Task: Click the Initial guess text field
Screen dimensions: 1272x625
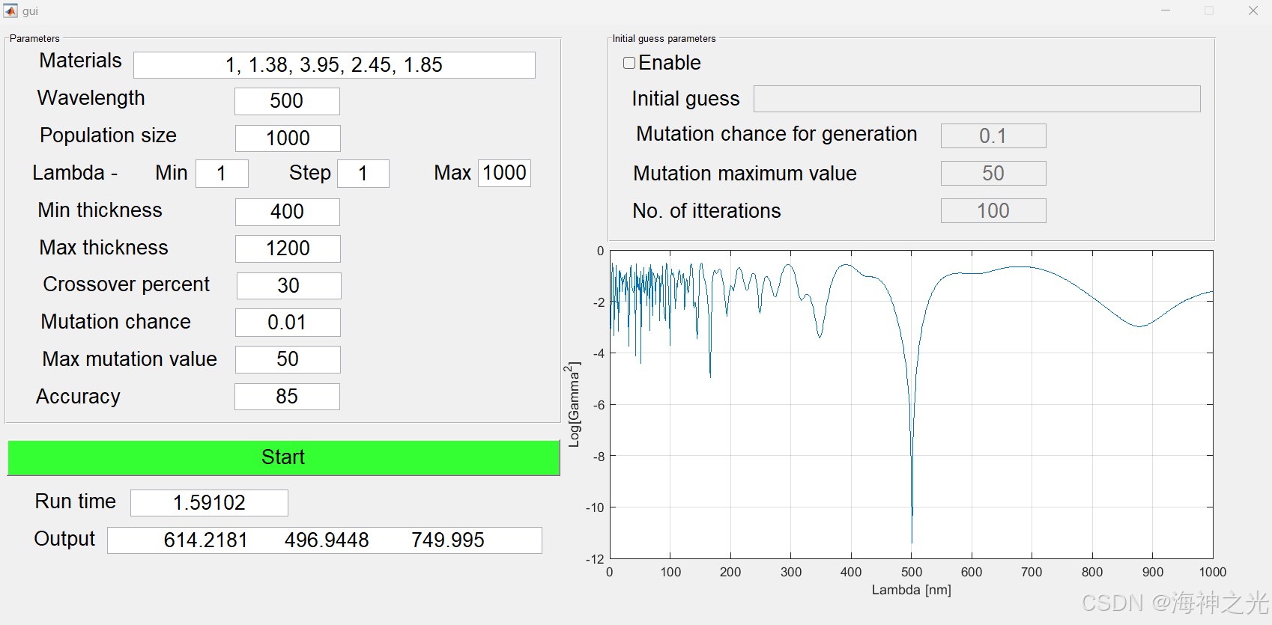Action: click(x=977, y=99)
